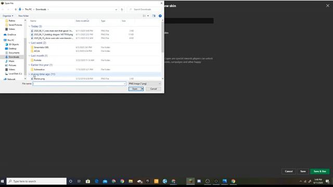The width and height of the screenshot is (333, 187).
Task: Select the thanos.png file
Action: (39, 78)
